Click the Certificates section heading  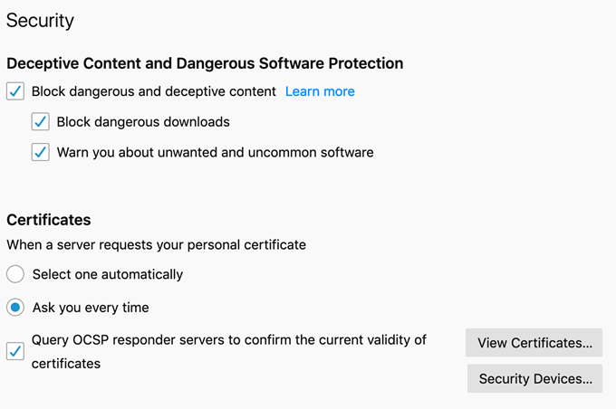49,219
